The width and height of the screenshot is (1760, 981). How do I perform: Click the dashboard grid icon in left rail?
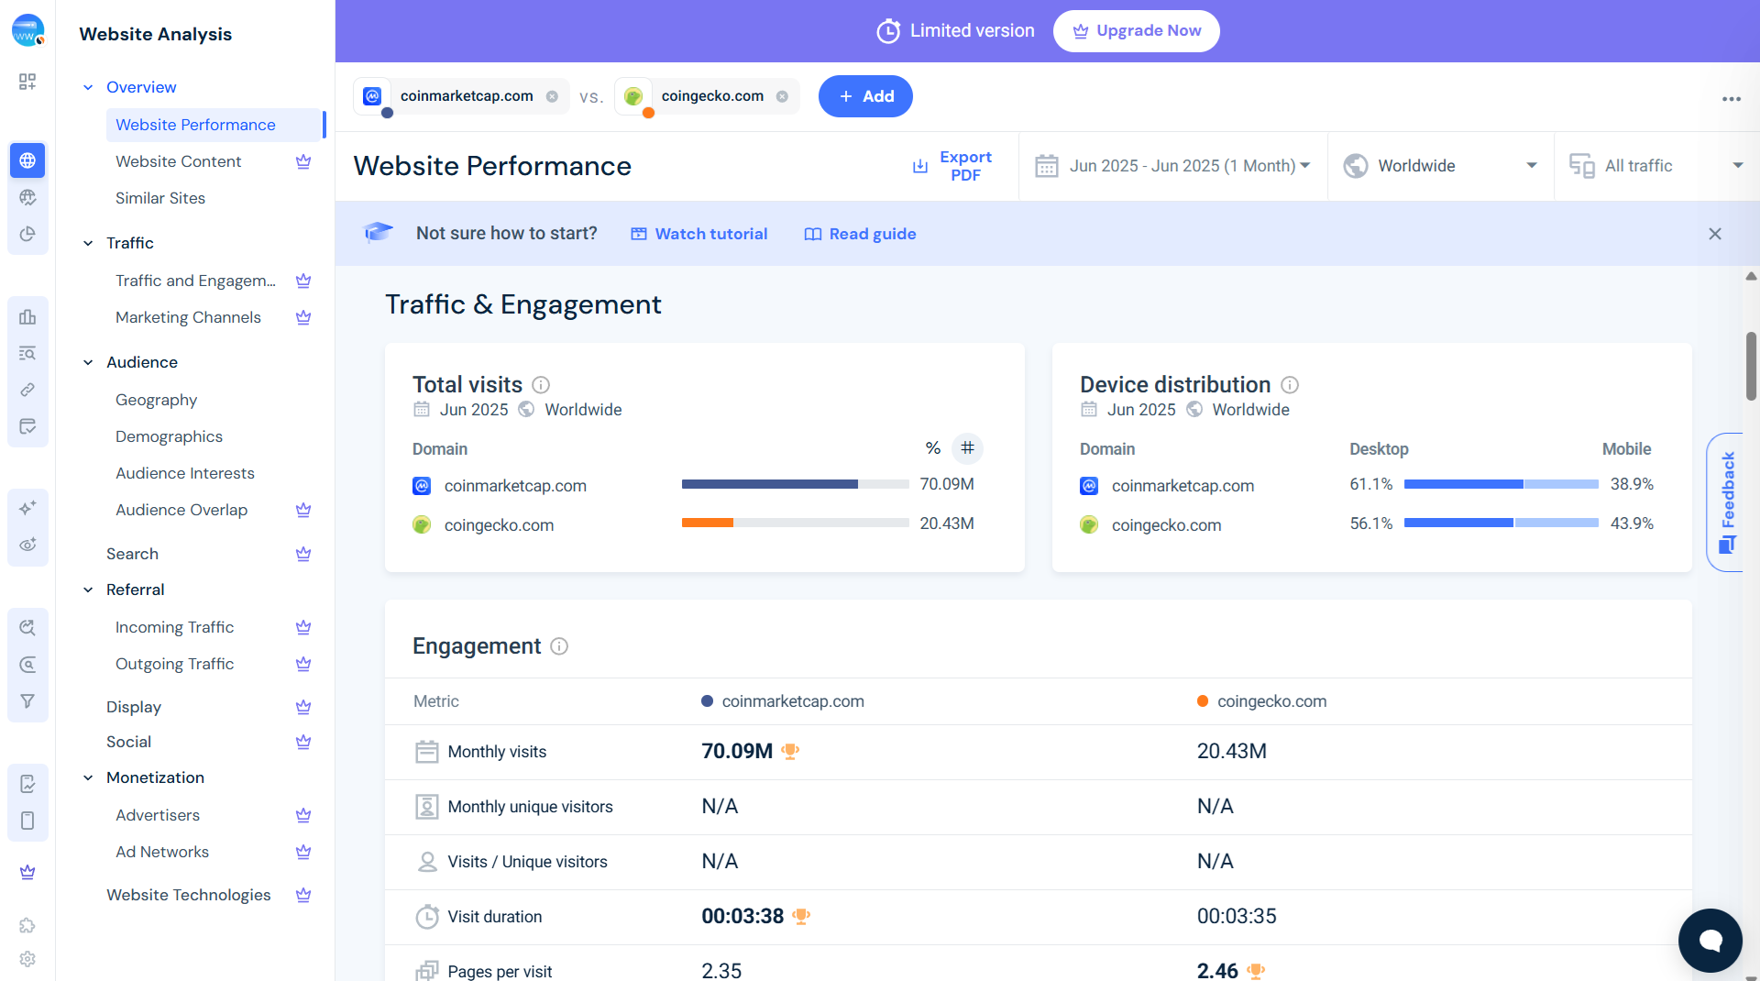click(27, 82)
